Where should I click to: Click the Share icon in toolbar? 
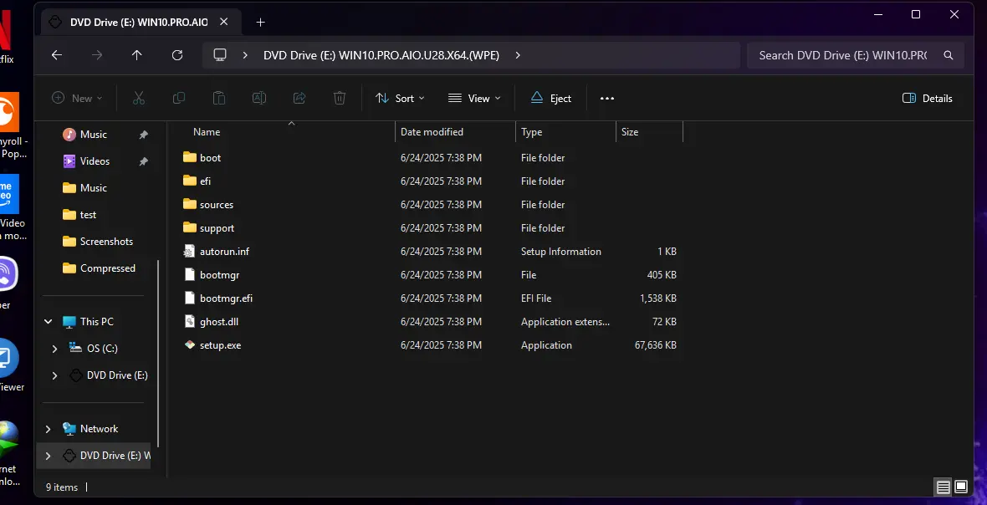pyautogui.click(x=299, y=98)
